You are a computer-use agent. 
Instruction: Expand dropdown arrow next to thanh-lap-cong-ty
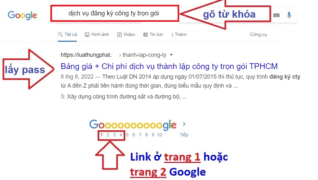pos(171,55)
